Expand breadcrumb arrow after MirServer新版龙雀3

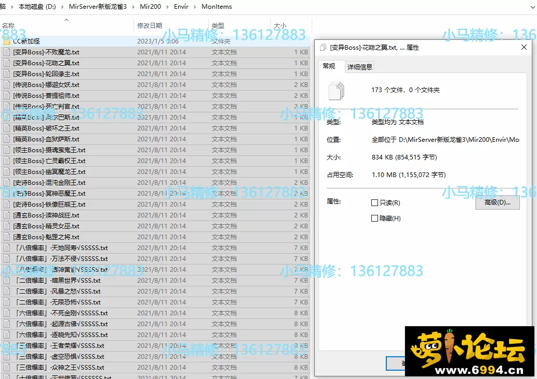133,7
